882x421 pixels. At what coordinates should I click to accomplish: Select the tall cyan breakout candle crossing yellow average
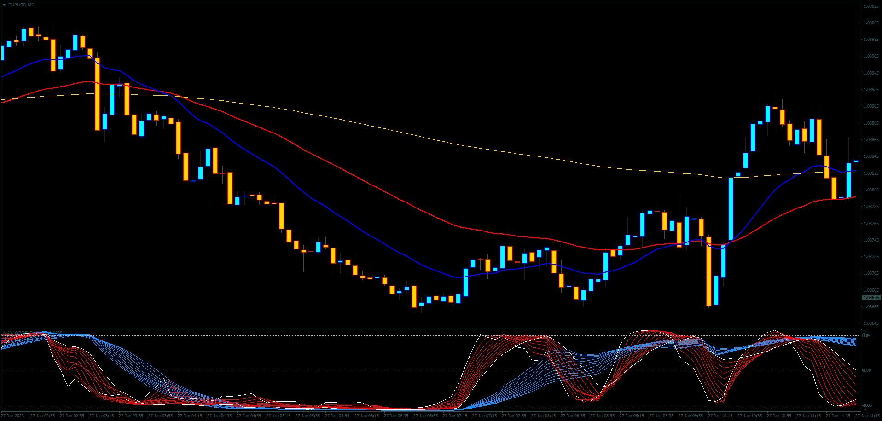tap(731, 208)
